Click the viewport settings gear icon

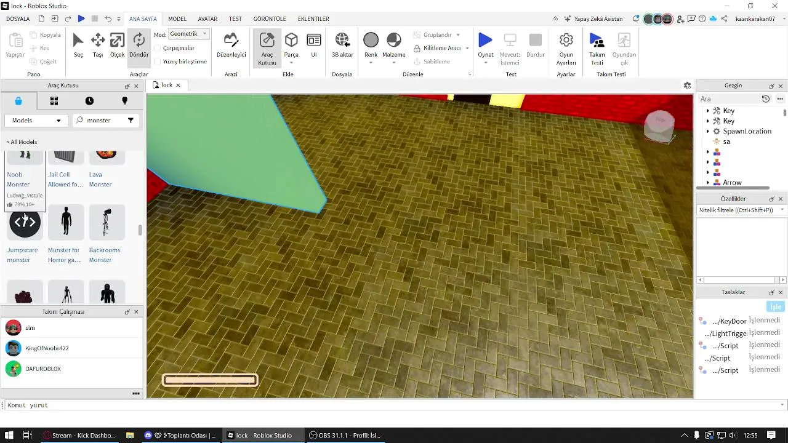[688, 86]
